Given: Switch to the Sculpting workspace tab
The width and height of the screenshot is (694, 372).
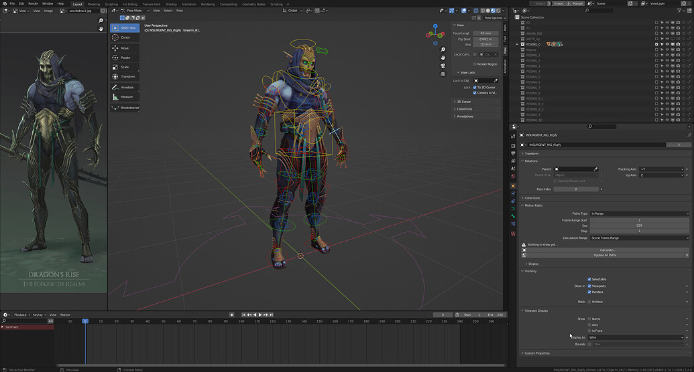Looking at the screenshot, I should click(111, 4).
